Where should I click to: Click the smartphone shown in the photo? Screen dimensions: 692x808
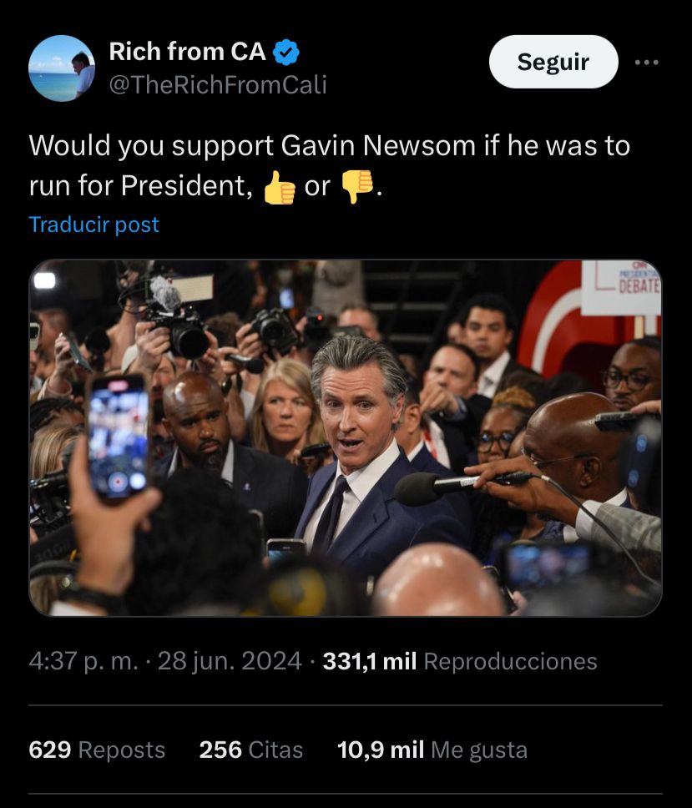118,437
